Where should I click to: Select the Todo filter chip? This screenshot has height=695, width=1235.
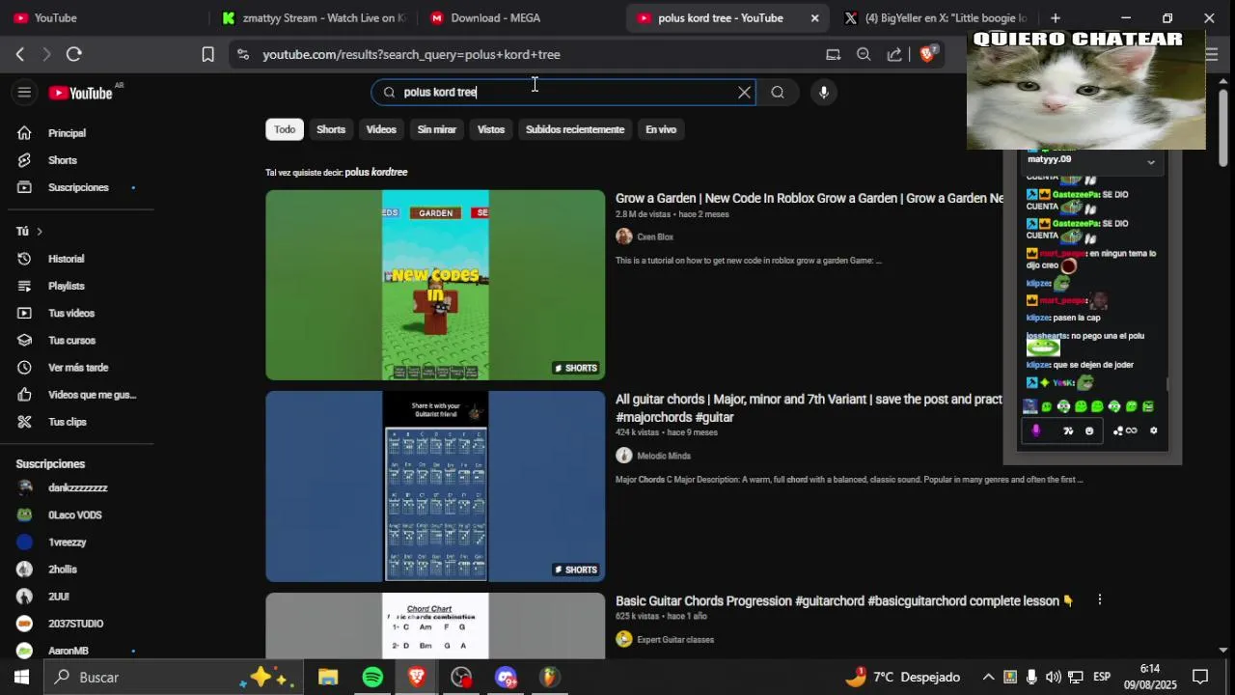coord(285,129)
